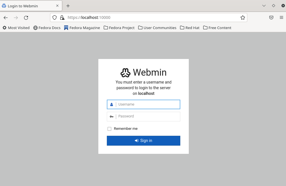Open the Fedora Magazine bookmark

82,27
